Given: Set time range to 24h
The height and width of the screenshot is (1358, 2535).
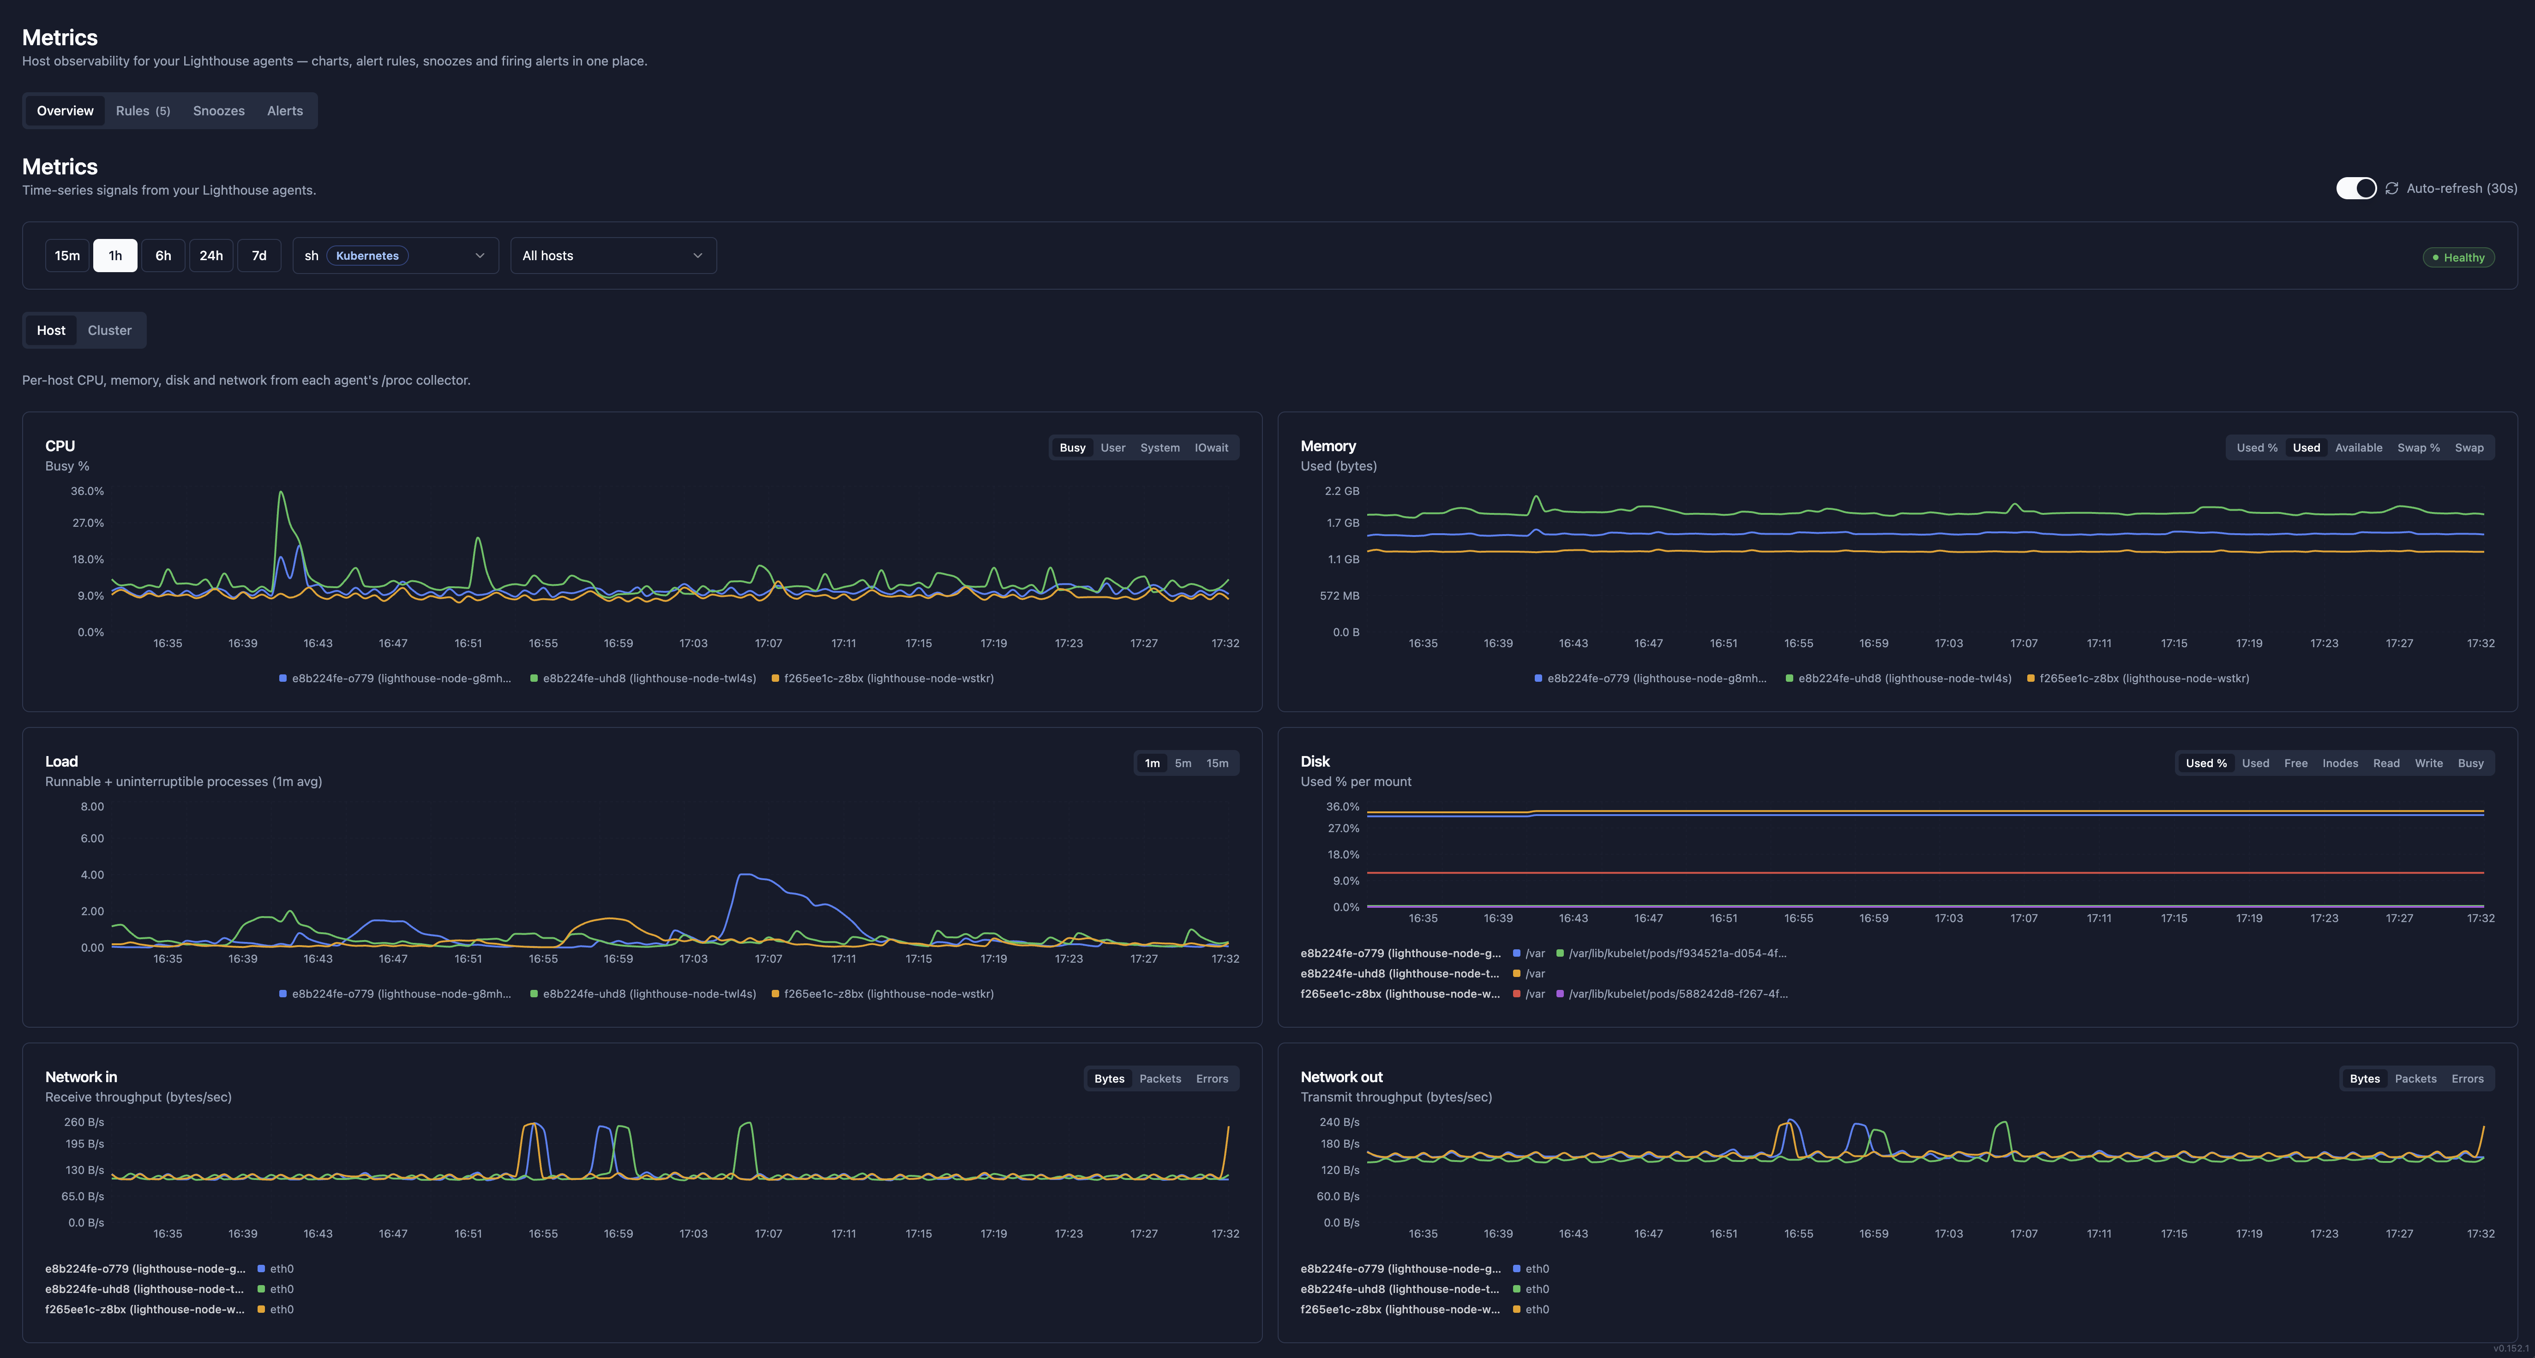Looking at the screenshot, I should [211, 256].
